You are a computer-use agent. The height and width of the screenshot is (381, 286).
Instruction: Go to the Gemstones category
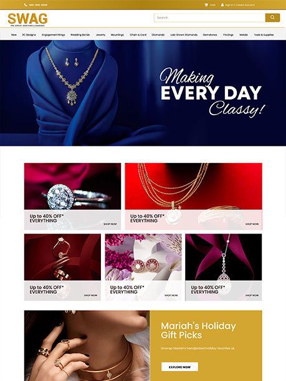(x=209, y=35)
